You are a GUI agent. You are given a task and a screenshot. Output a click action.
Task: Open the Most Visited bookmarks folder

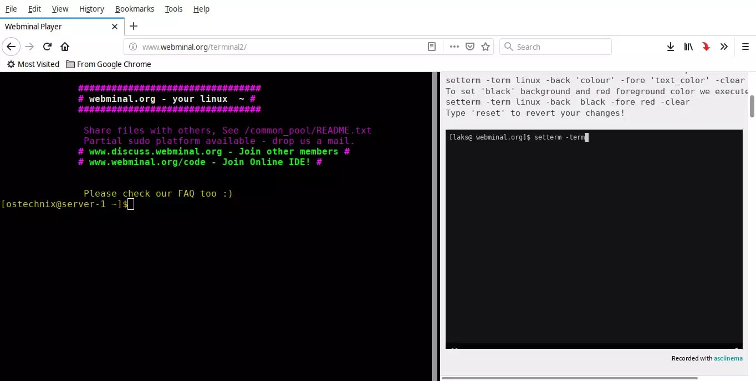click(33, 64)
